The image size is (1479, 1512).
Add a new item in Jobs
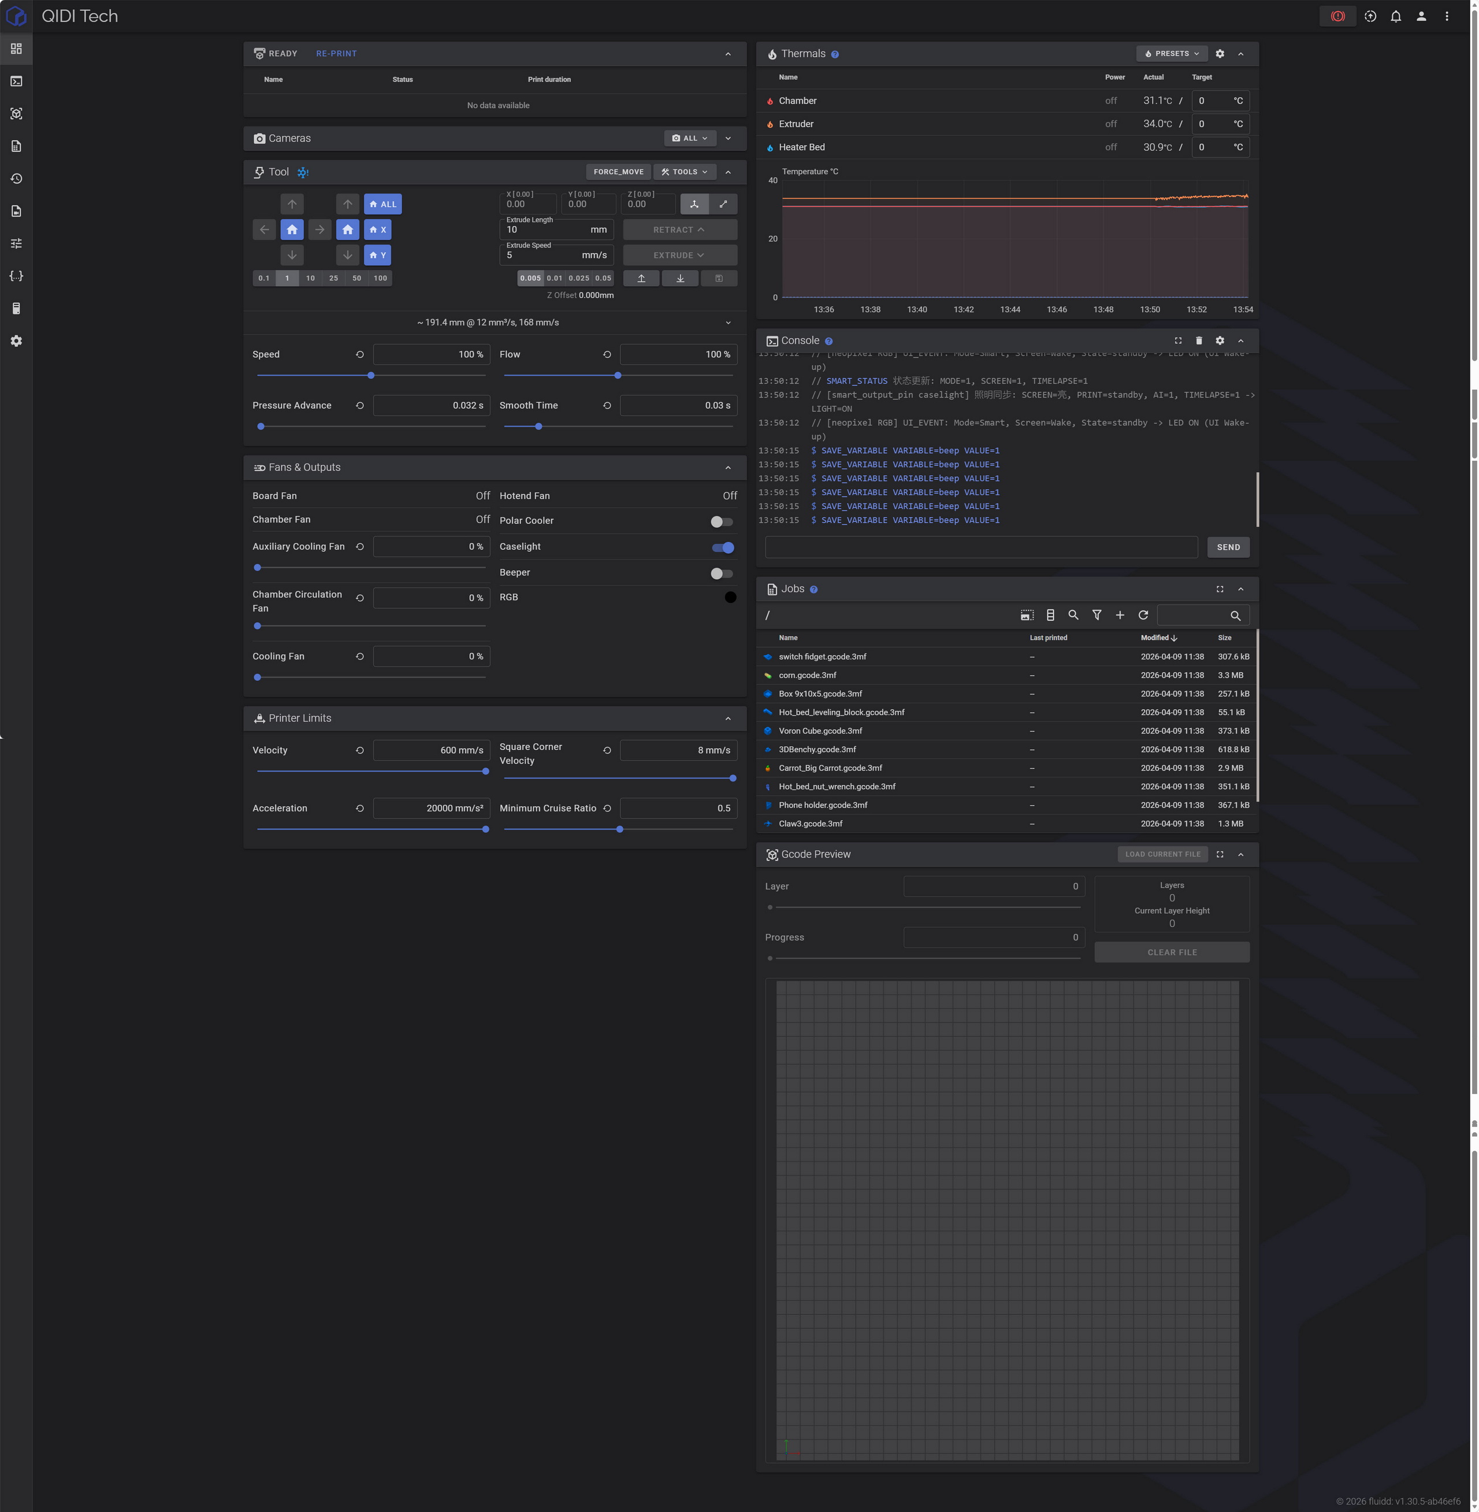coord(1120,616)
